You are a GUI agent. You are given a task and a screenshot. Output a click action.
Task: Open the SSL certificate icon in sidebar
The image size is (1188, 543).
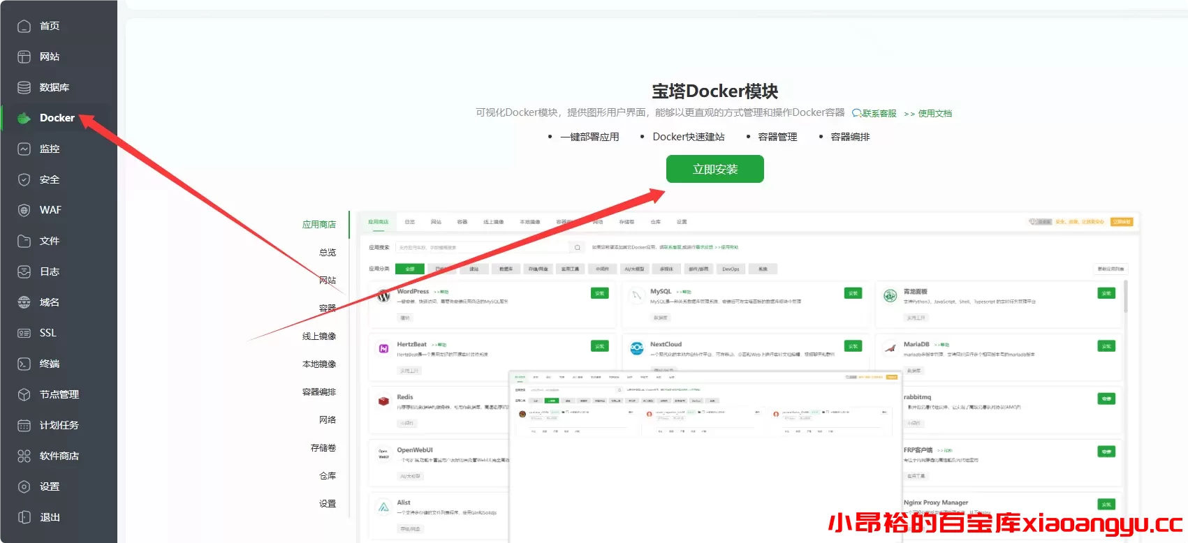click(24, 333)
